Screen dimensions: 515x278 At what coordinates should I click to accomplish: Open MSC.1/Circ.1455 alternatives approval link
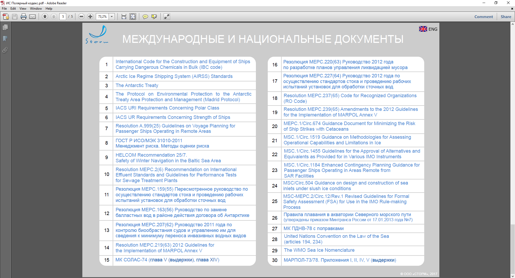(x=352, y=154)
